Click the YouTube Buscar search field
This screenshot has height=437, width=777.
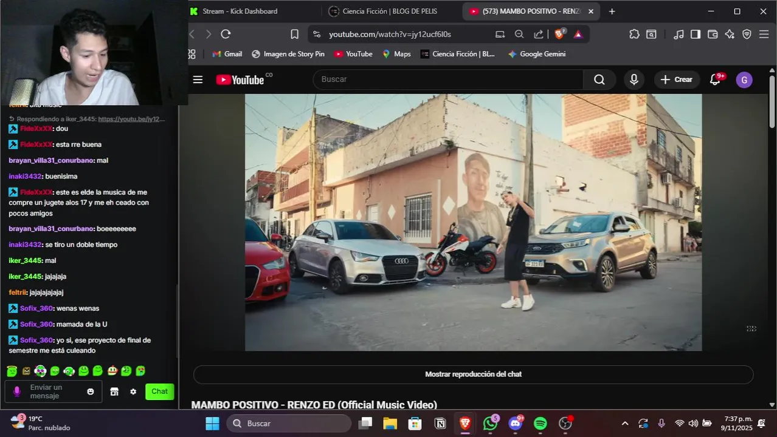click(x=448, y=80)
